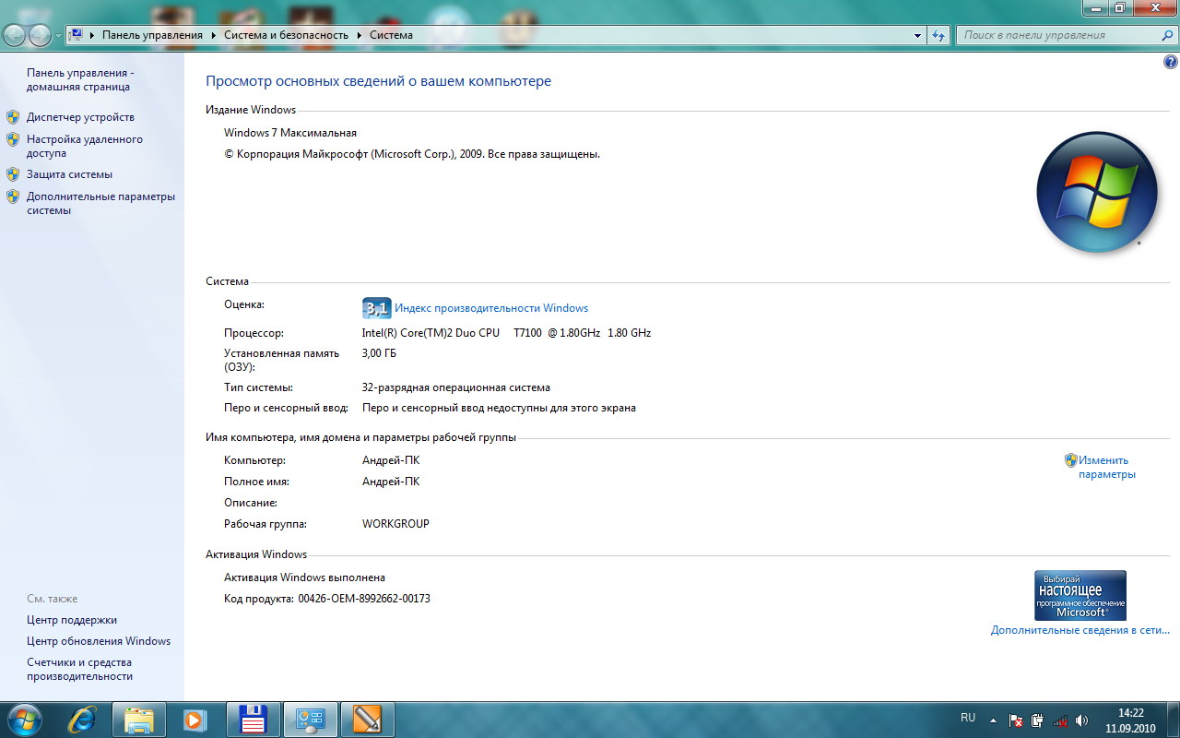Click the shield icon beside Защита системы

tap(13, 173)
